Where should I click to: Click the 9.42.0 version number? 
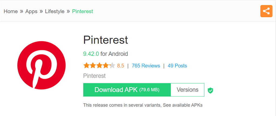point(91,54)
